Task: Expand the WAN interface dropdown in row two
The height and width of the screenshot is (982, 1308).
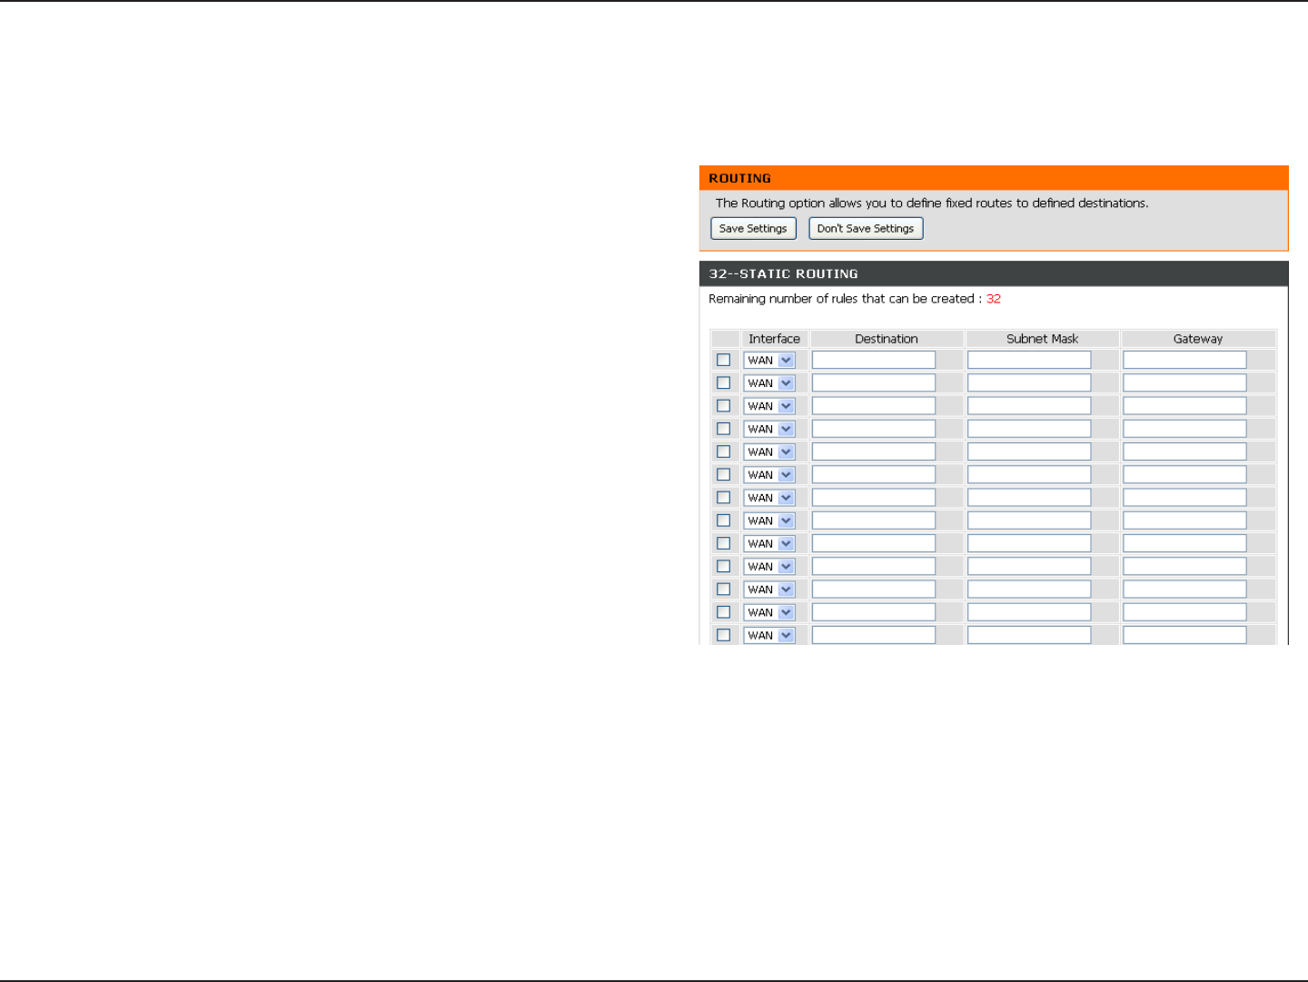Action: (x=769, y=383)
